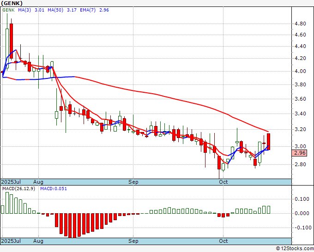The height and width of the screenshot is (252, 314).
Task: Click Oct on MACD date axis
Action: [x=223, y=241]
